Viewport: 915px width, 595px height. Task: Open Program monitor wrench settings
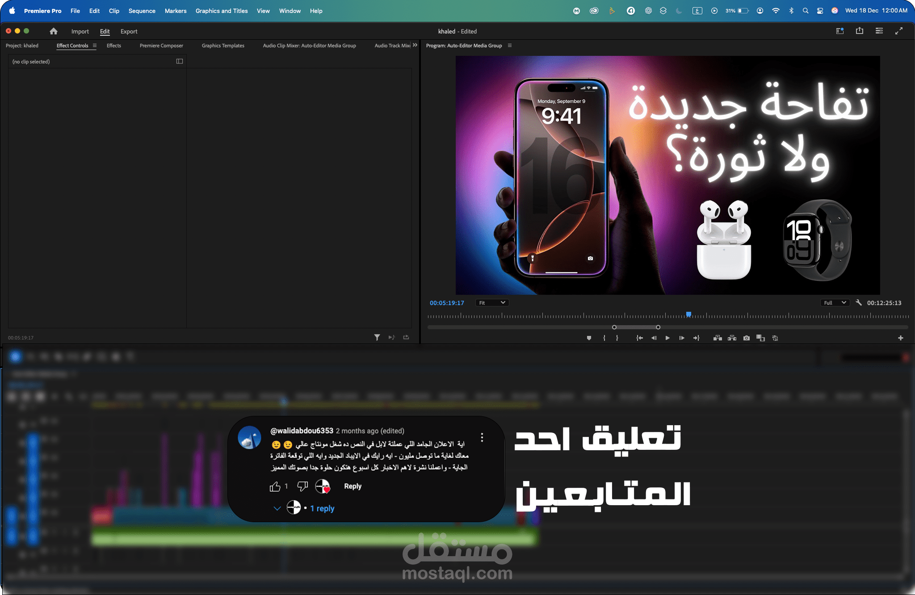pyautogui.click(x=859, y=302)
